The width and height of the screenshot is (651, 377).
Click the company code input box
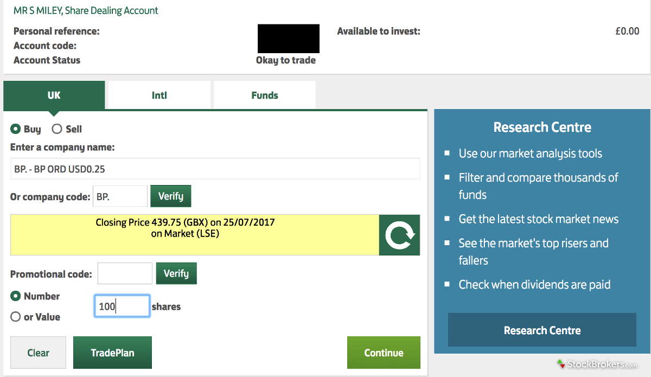pyautogui.click(x=120, y=196)
